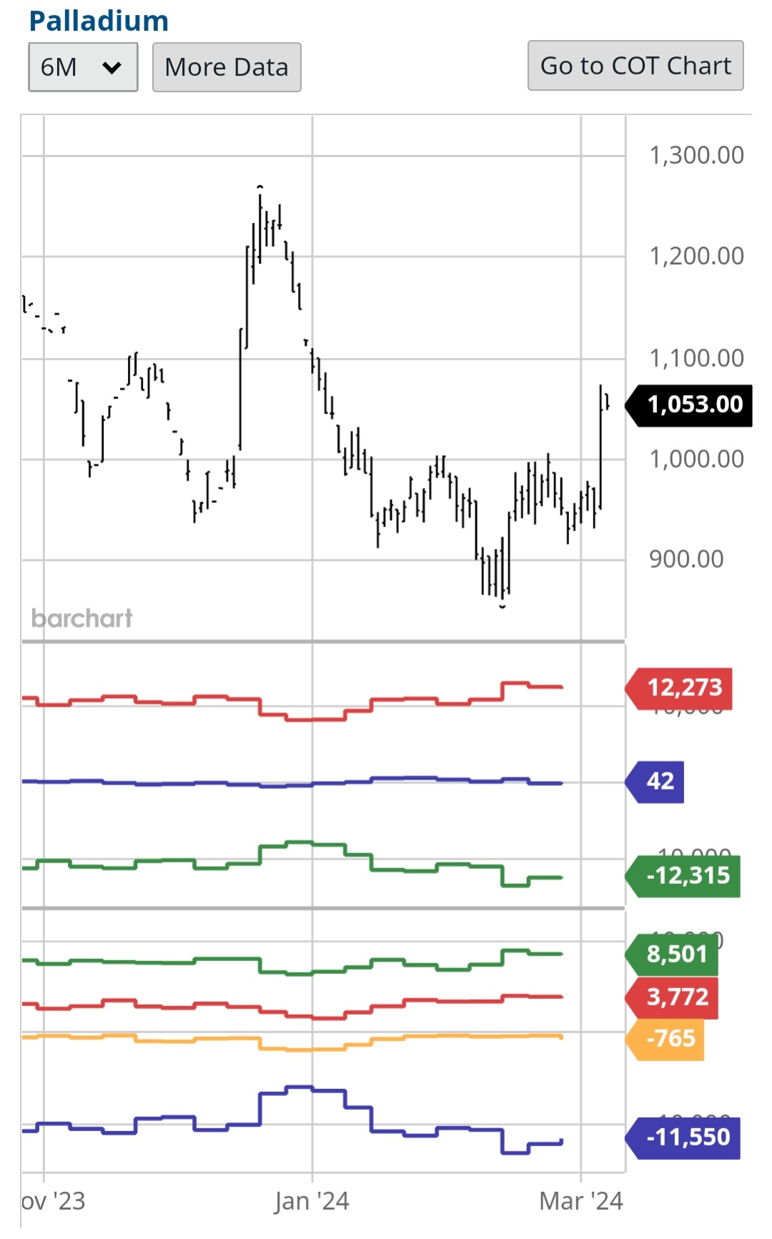Click the red 3,772 value badge
The image size is (772, 1239).
pos(676,997)
